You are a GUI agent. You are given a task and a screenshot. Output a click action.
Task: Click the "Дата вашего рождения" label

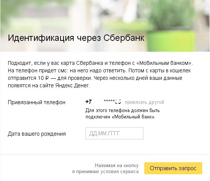pos(37,134)
